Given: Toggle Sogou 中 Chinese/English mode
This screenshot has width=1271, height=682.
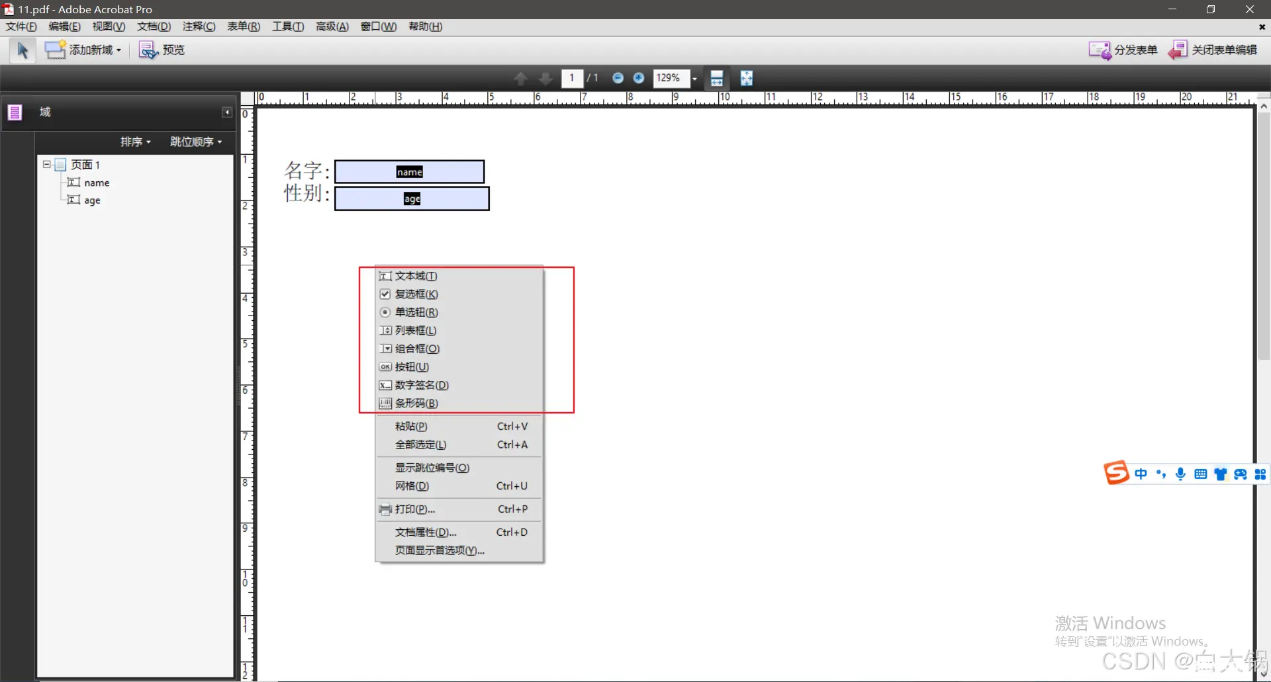Looking at the screenshot, I should 1141,474.
